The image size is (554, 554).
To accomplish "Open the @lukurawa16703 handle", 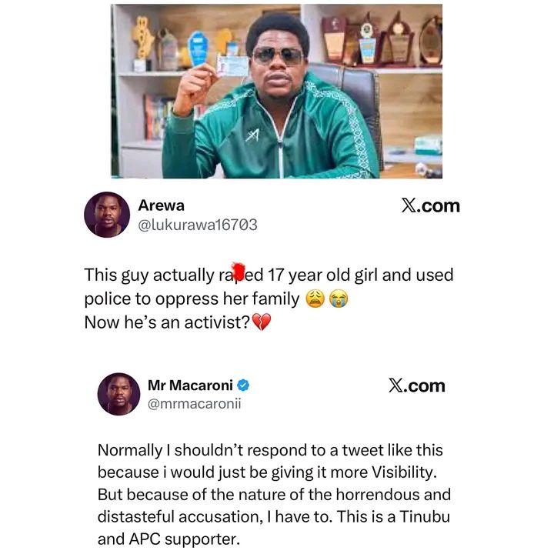I will tap(197, 225).
